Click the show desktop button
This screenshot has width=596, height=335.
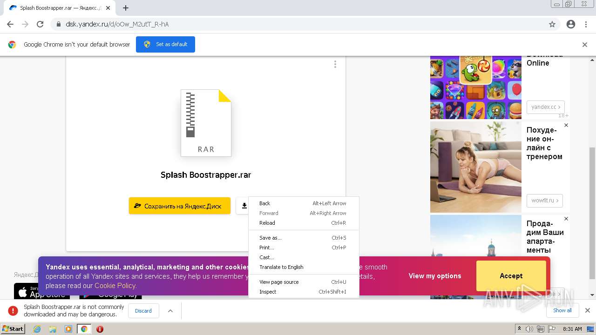click(x=590, y=329)
